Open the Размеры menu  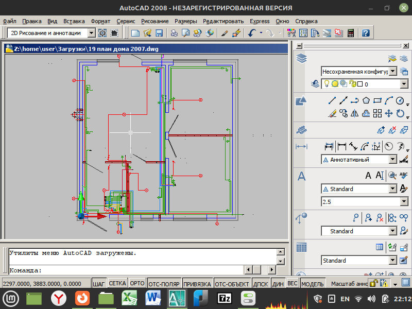pos(186,21)
